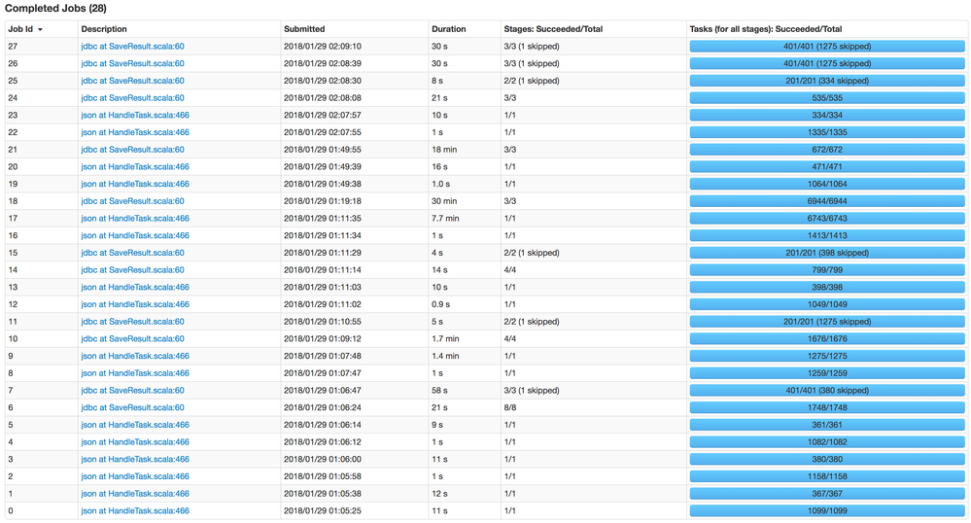Select the Completed Jobs (28) heading
971x523 pixels.
[55, 9]
